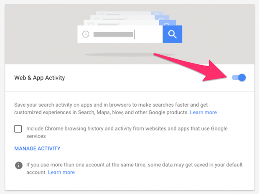
Task: Open Learn more about search activity
Action: click(x=203, y=112)
